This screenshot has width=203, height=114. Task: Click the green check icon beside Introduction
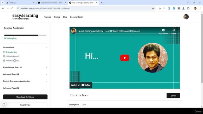[4, 52]
